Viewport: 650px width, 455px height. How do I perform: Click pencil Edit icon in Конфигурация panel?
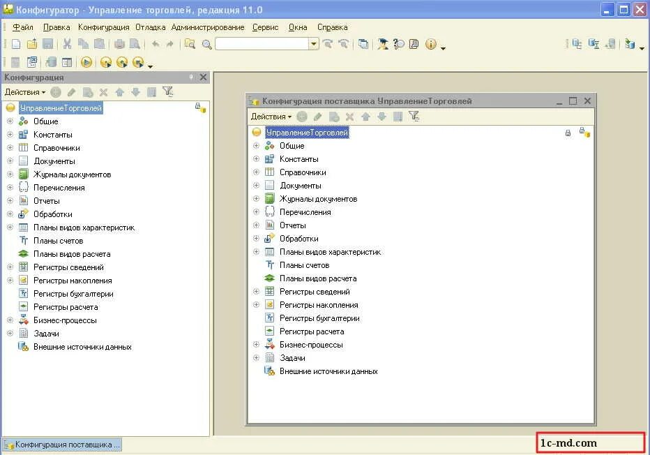[72, 92]
